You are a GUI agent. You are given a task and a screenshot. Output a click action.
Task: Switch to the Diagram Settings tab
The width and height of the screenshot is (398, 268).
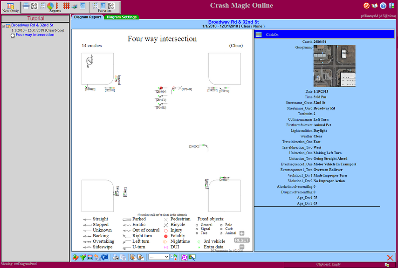click(122, 17)
